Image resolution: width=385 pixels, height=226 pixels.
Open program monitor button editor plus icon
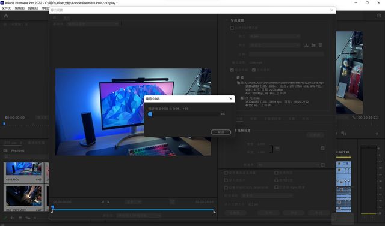pyautogui.click(x=377, y=134)
